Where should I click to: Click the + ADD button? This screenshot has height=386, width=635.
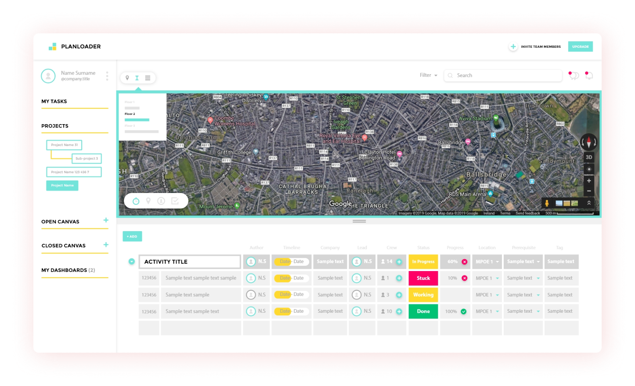[132, 236]
